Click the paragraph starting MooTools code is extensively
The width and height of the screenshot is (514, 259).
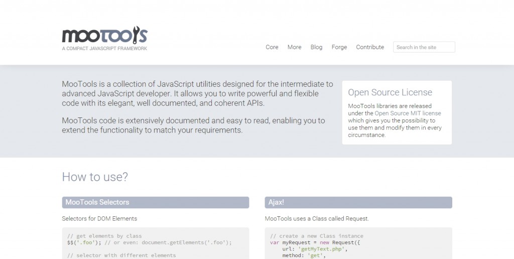point(193,125)
